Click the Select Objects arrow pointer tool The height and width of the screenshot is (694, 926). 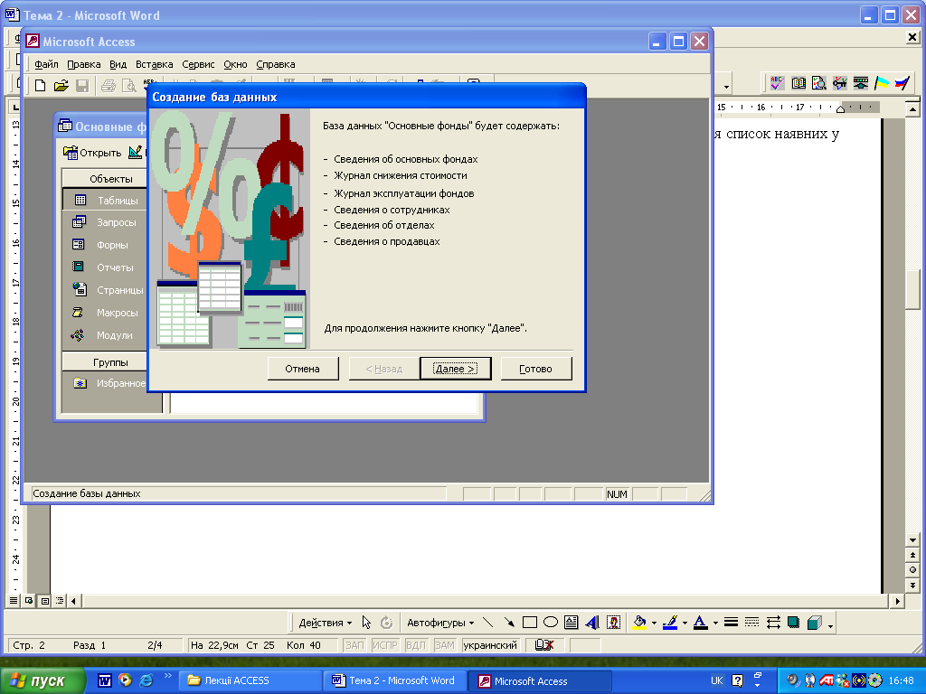point(366,623)
